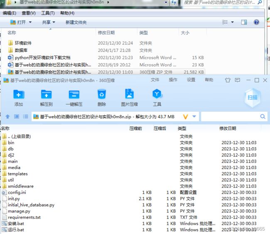Viewport: 270px width, 234px height.
Task: Click the Explorer search magnifier icon
Action: click(260, 2)
